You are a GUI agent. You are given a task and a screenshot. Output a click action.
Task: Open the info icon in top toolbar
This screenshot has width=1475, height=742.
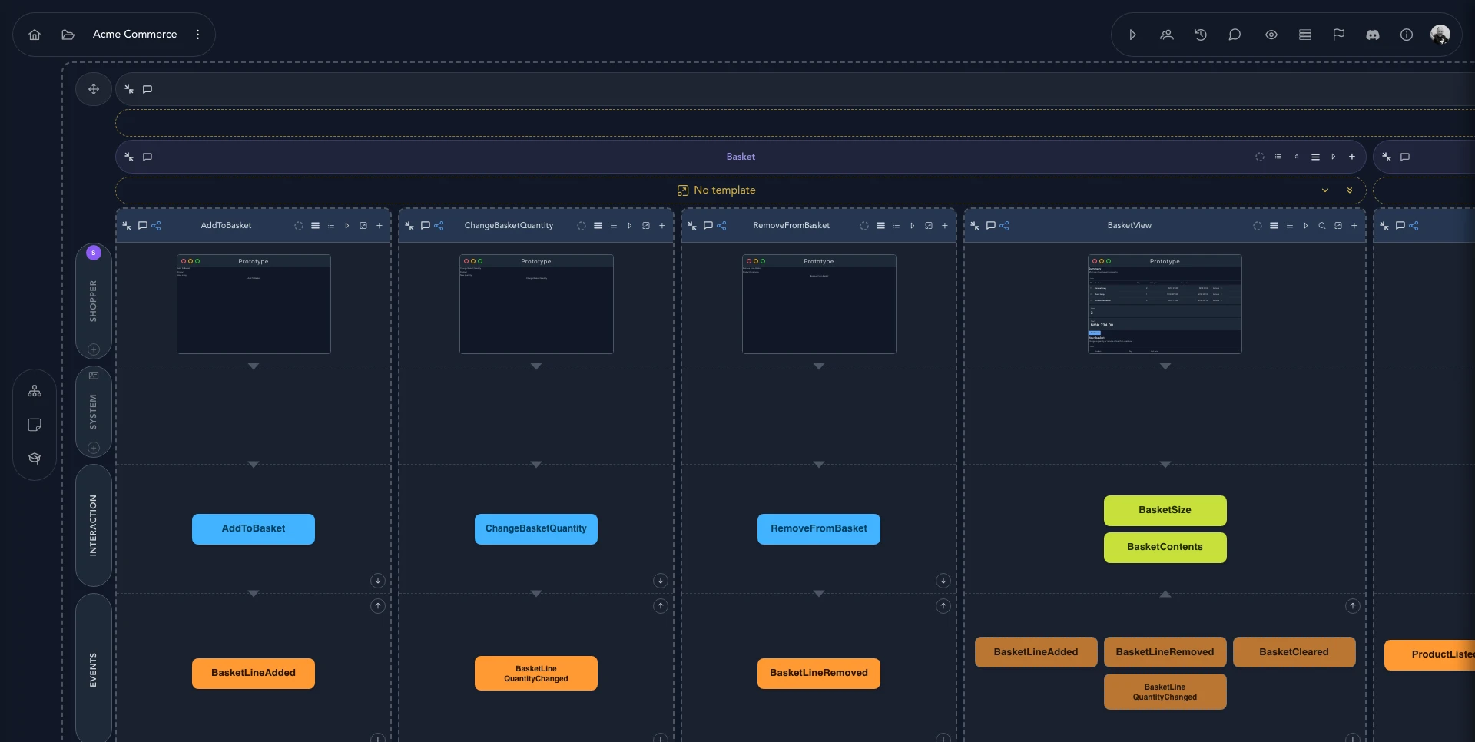1407,35
